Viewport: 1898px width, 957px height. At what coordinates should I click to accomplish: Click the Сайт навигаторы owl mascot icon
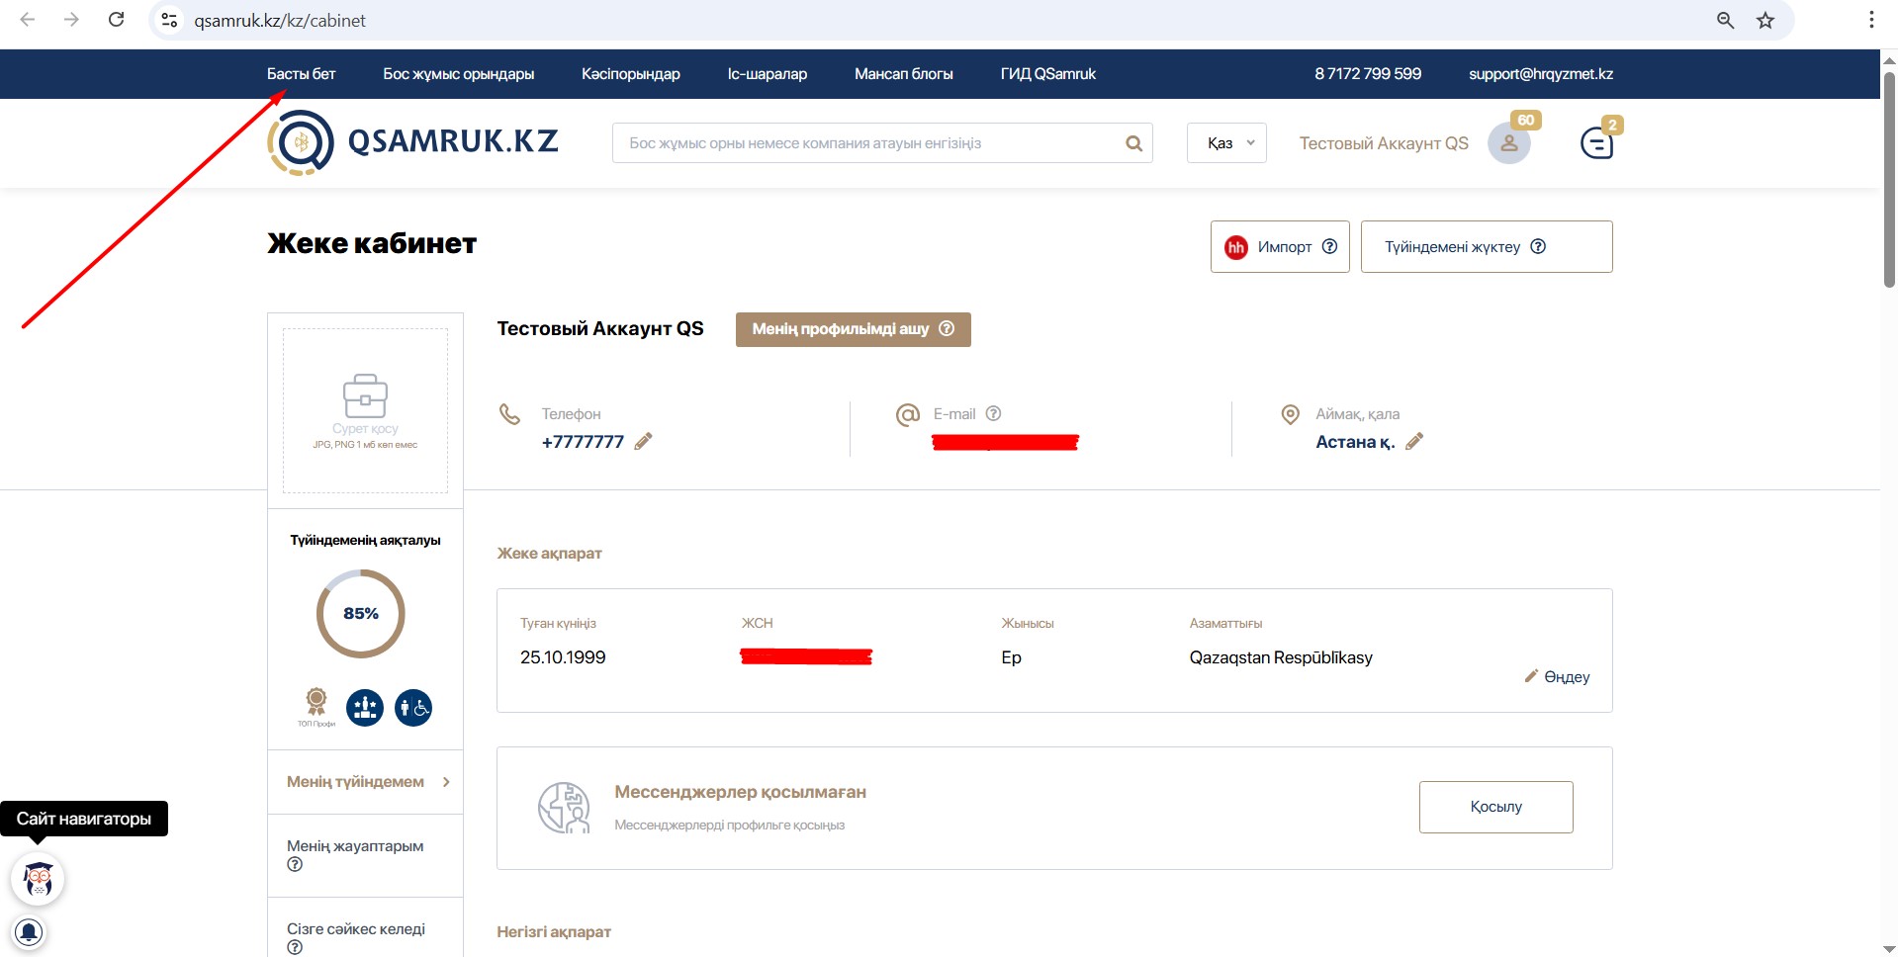pos(38,879)
